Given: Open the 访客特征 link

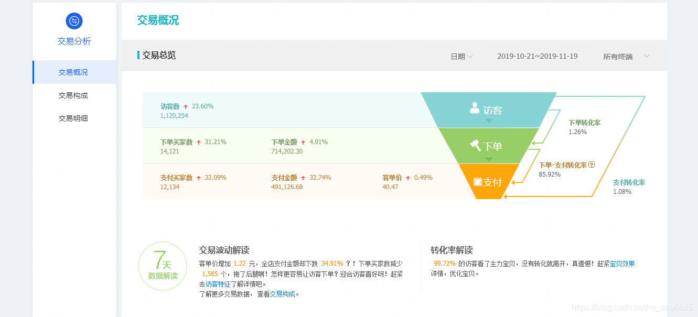Looking at the screenshot, I should pyautogui.click(x=218, y=284).
